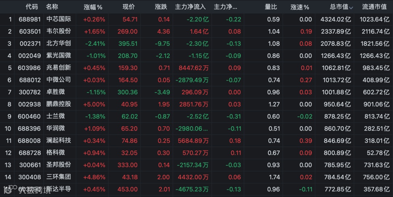Sort by 总市值 descending arrow icon
Screen dimensions: 393x197
[x=351, y=8]
